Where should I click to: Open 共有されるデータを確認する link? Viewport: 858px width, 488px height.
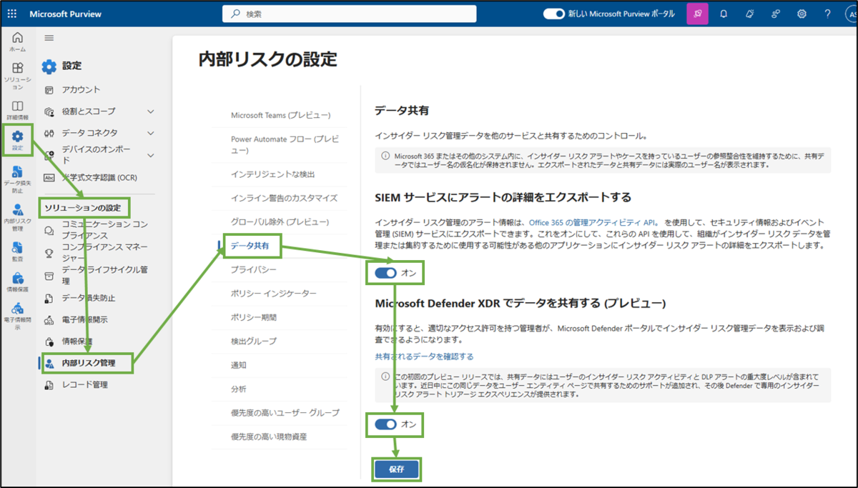(424, 357)
